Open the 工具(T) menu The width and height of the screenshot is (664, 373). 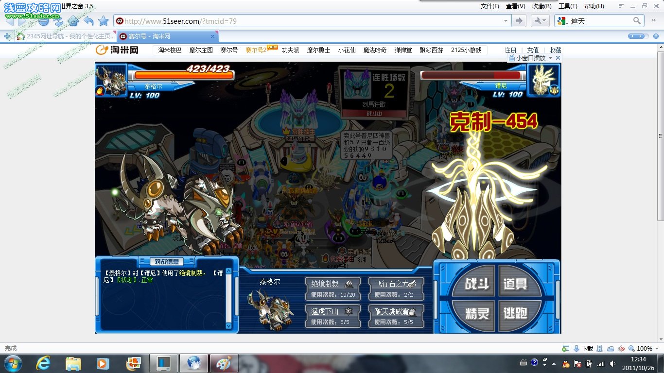coord(568,6)
